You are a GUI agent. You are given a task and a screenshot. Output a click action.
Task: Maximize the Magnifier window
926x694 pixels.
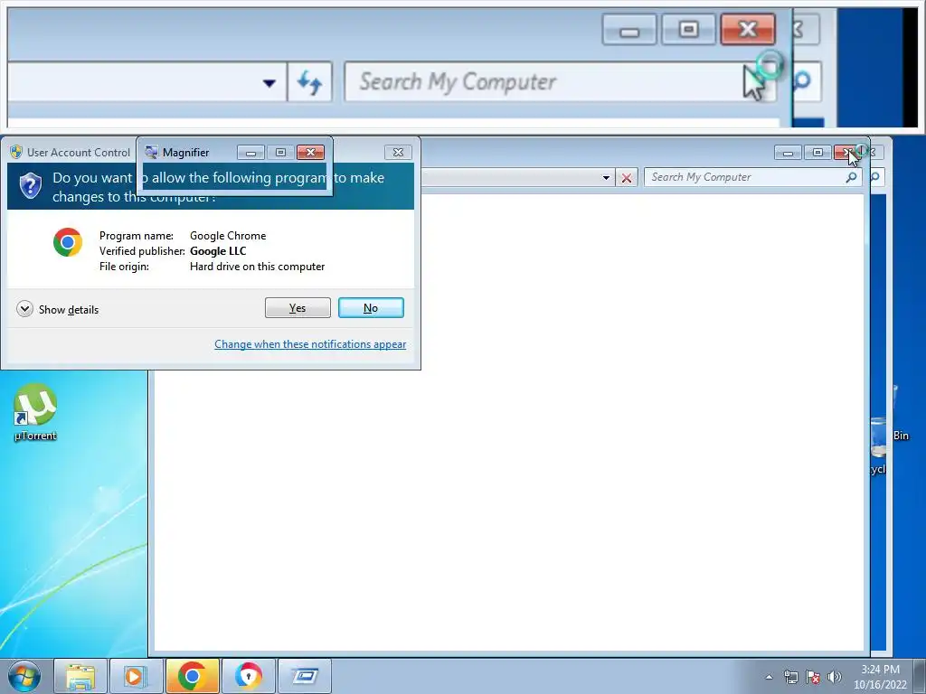(x=280, y=152)
